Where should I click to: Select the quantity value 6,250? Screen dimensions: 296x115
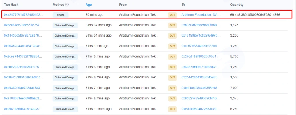point(234,109)
